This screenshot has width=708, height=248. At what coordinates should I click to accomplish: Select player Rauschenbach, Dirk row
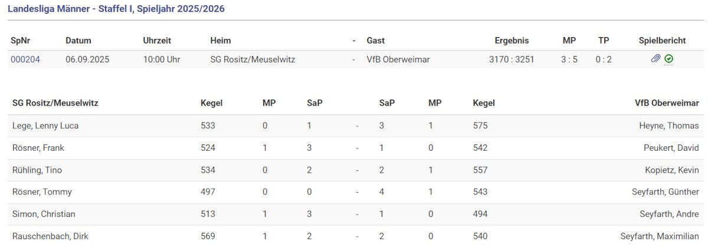(x=51, y=236)
